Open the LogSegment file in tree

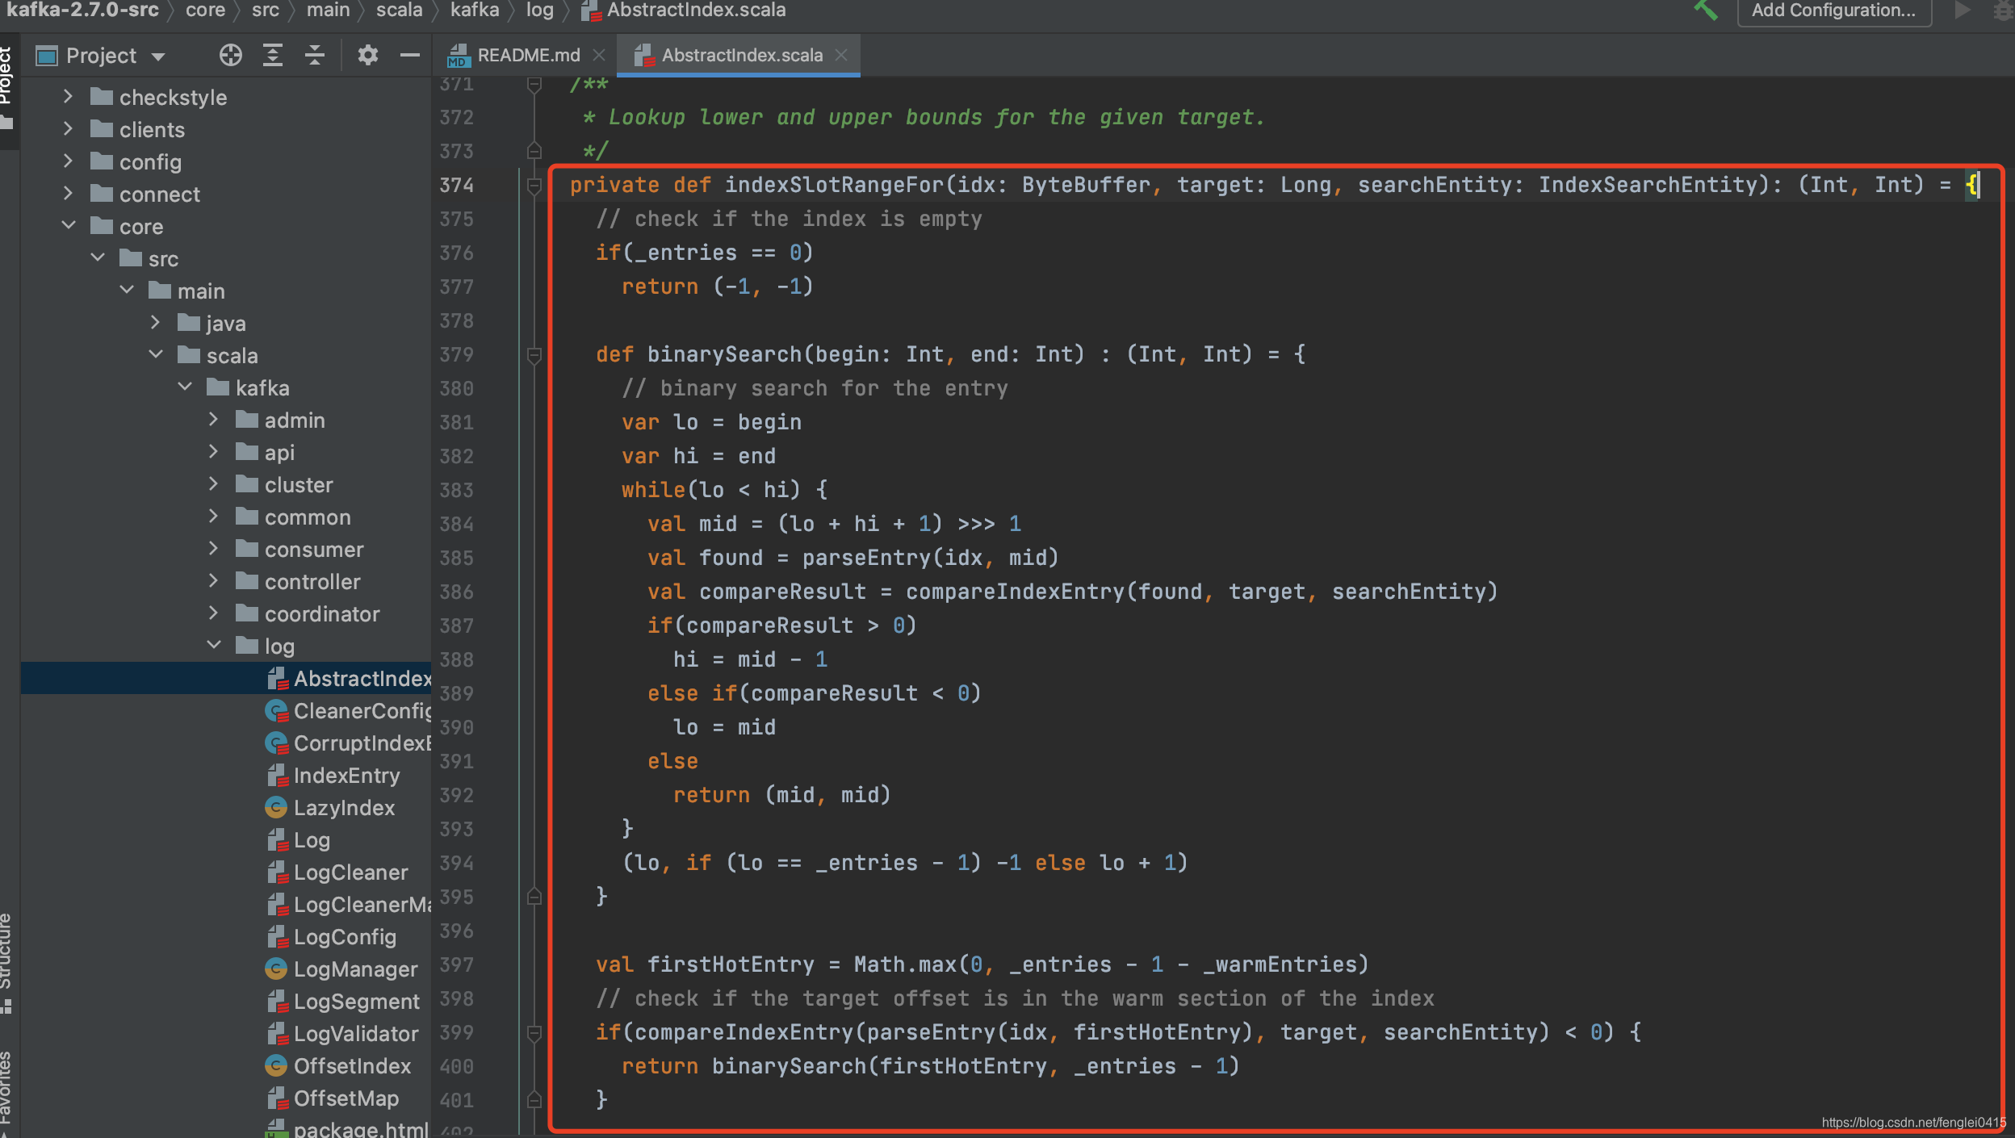coord(356,1002)
